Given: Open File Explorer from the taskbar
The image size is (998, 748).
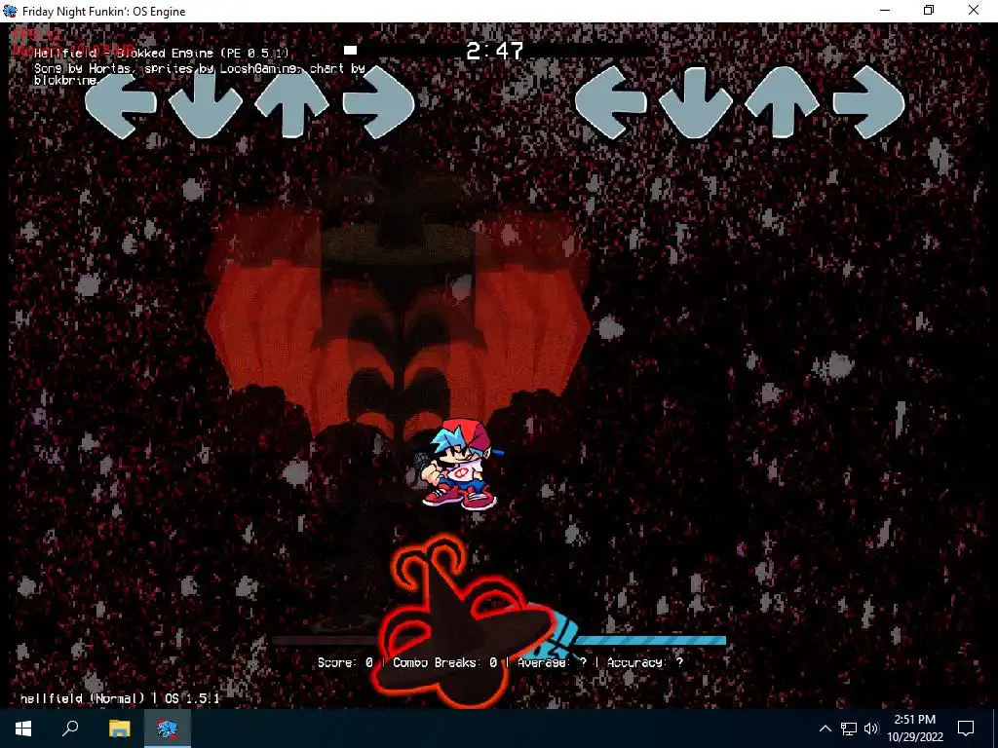Looking at the screenshot, I should coord(119,729).
